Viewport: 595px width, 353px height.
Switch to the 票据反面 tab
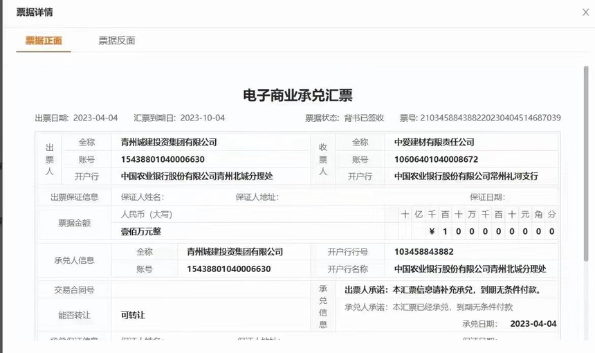[x=117, y=41]
